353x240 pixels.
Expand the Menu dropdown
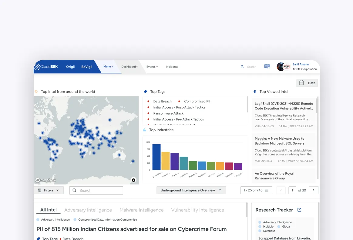(x=108, y=67)
